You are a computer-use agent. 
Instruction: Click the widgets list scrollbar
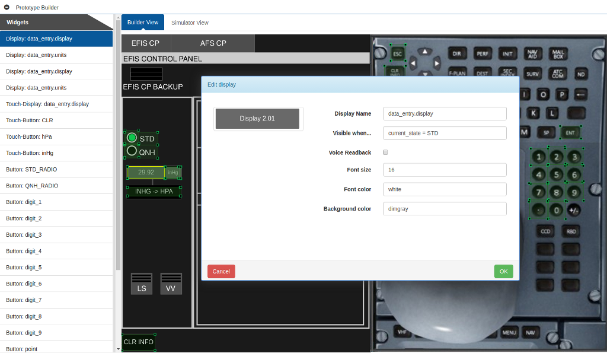(118, 144)
